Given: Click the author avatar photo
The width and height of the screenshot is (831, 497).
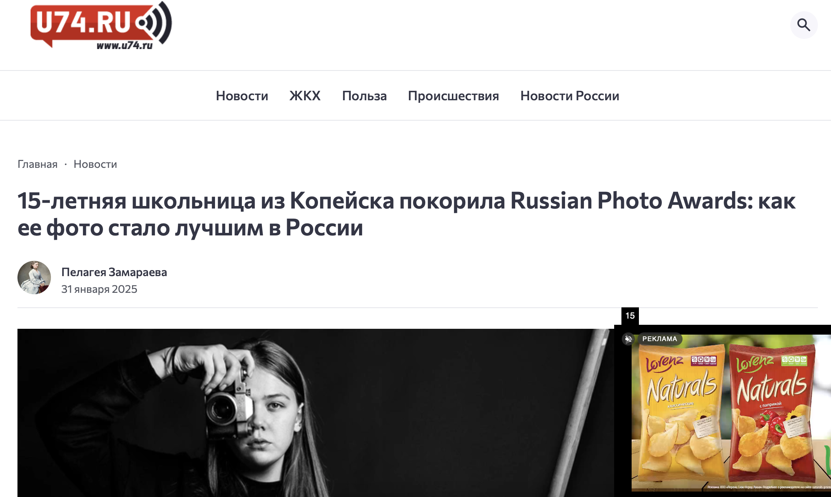Looking at the screenshot, I should (x=34, y=278).
